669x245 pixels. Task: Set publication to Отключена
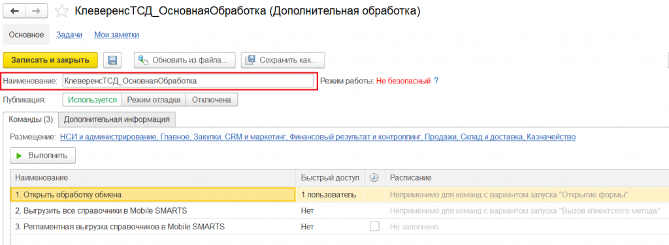pos(212,100)
